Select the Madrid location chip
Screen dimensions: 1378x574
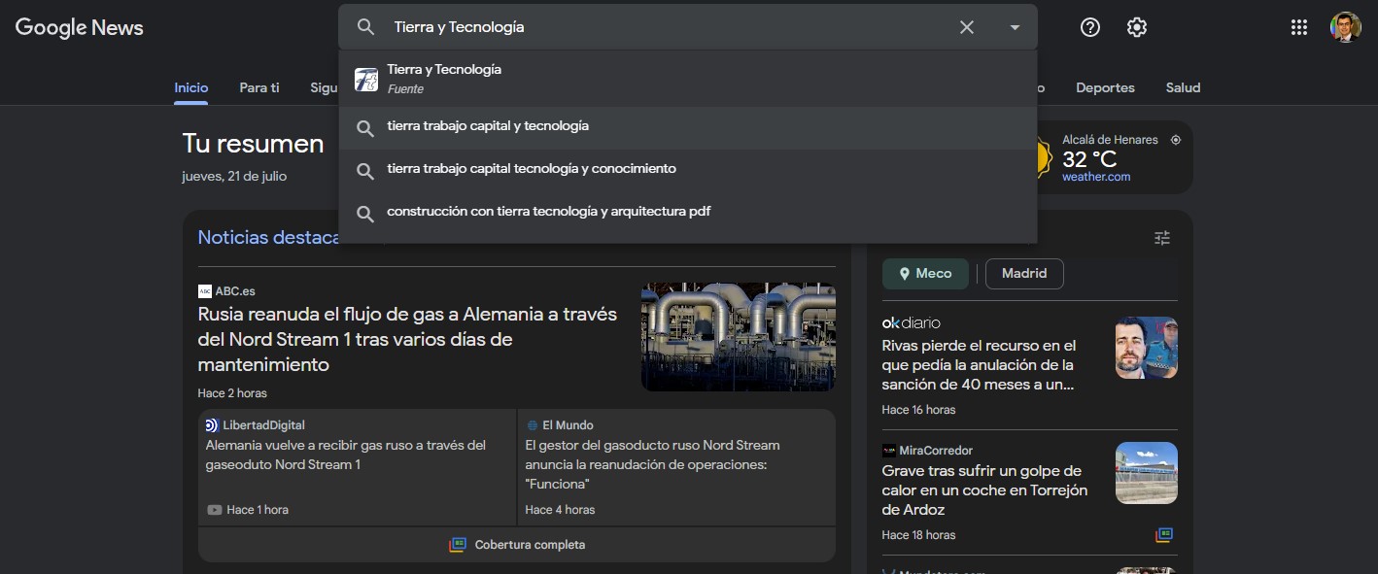(x=1024, y=274)
